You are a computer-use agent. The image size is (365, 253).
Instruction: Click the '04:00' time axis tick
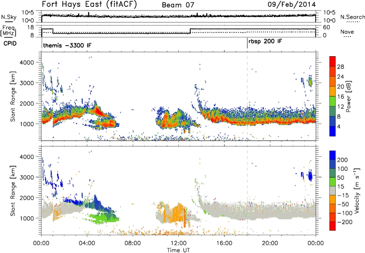[x=87, y=243]
